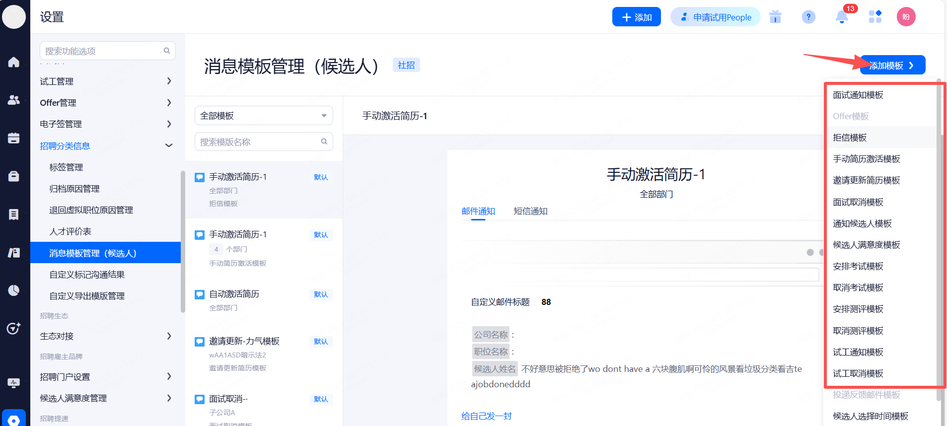Open the apps grid icon
Screen dimensions: 947x426
[875, 17]
